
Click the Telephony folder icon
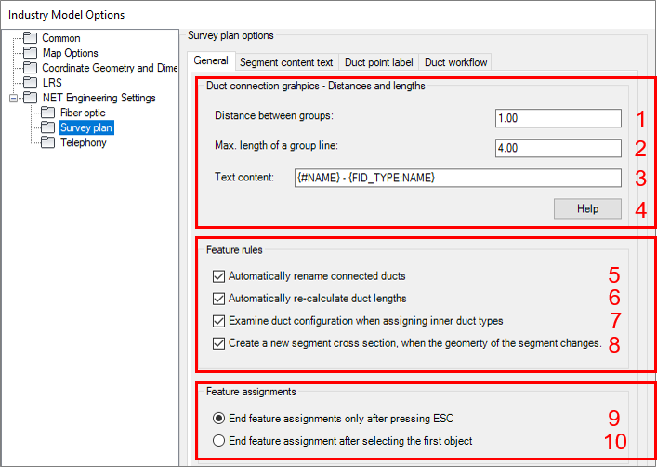pyautogui.click(x=47, y=142)
